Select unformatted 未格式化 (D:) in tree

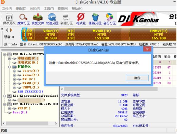pos(28,62)
